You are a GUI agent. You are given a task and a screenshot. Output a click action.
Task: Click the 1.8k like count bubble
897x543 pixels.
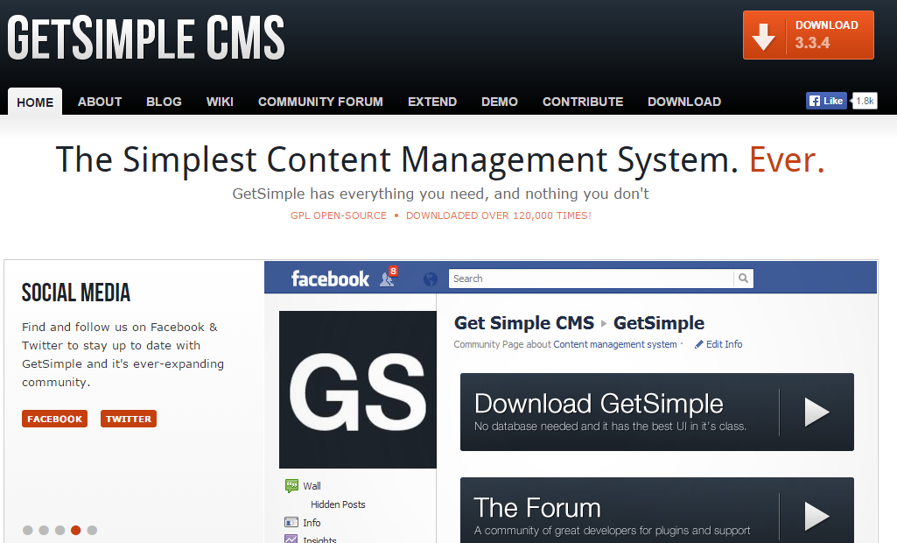point(865,101)
